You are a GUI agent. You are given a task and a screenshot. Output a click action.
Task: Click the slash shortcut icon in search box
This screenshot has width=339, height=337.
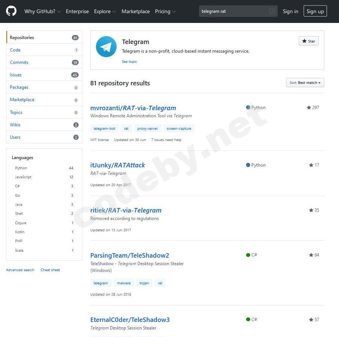tap(272, 11)
